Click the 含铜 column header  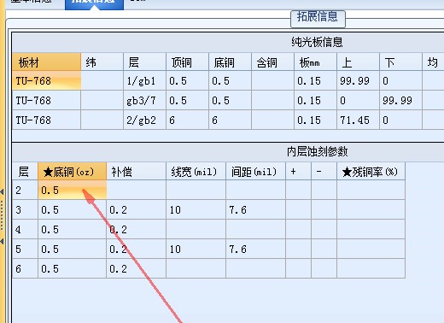coord(272,62)
